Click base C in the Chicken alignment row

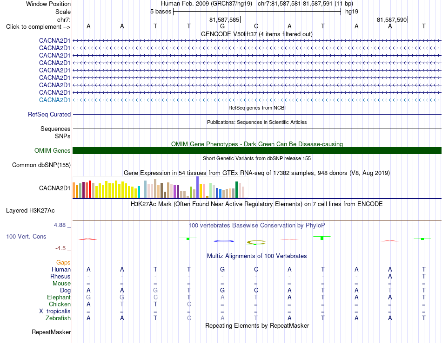coord(189,304)
